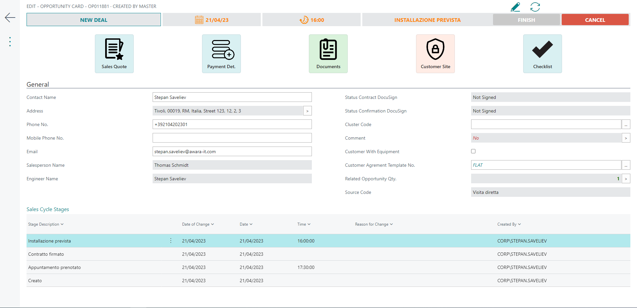Open Cluster Code lookup ellipsis
The width and height of the screenshot is (637, 308).
point(626,124)
